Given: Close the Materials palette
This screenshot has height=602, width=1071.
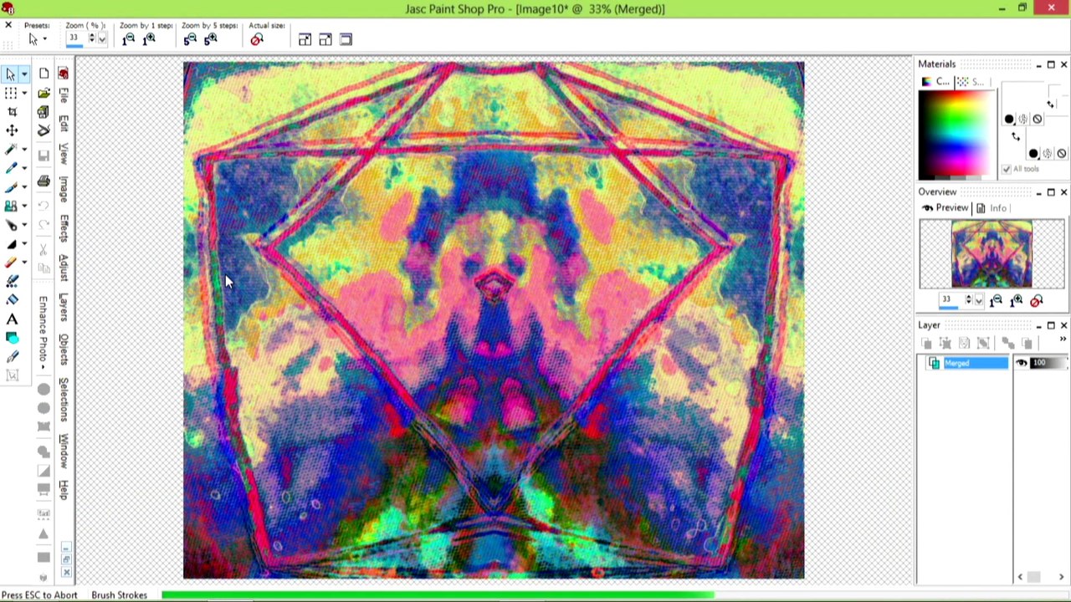Looking at the screenshot, I should click(x=1063, y=64).
